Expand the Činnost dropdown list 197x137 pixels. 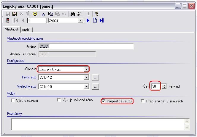pyautogui.click(x=86, y=69)
